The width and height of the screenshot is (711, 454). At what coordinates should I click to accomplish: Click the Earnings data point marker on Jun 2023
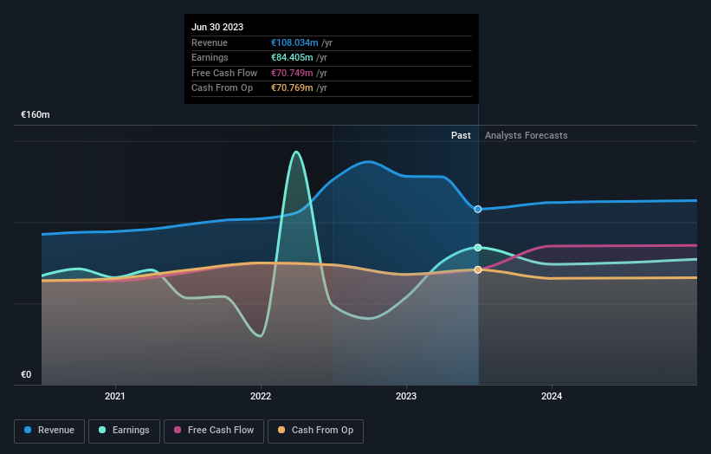tap(478, 248)
